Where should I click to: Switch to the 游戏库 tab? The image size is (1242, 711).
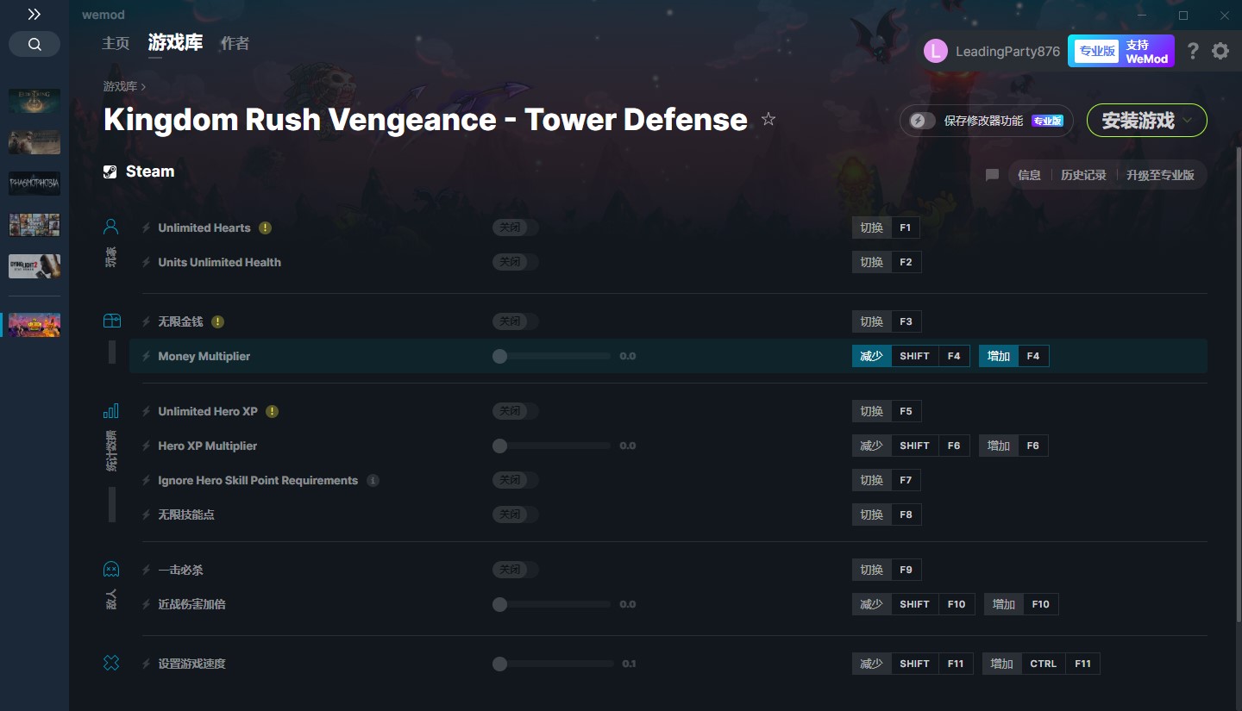tap(175, 42)
